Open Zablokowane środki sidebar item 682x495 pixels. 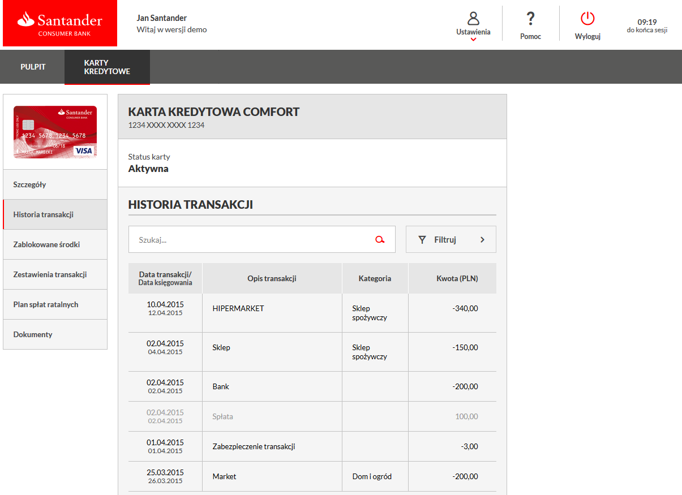(x=55, y=244)
